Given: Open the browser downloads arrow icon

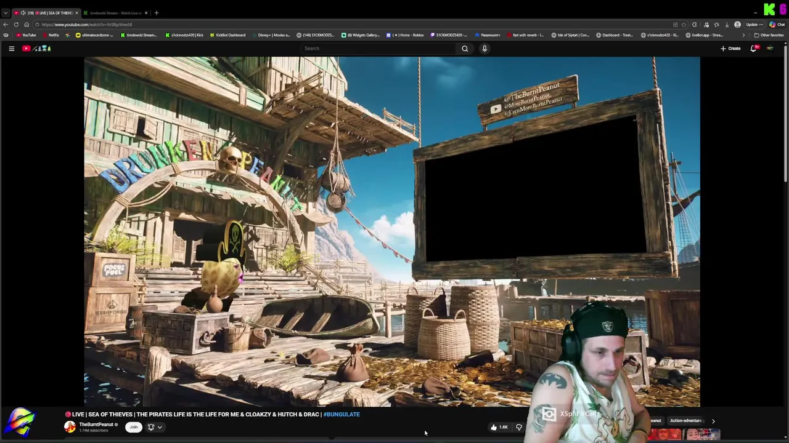Looking at the screenshot, I should point(727,25).
